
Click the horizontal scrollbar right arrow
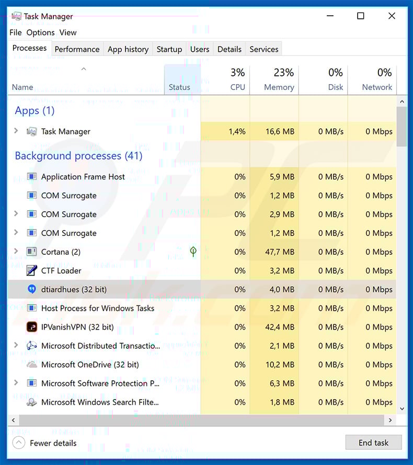coord(390,420)
